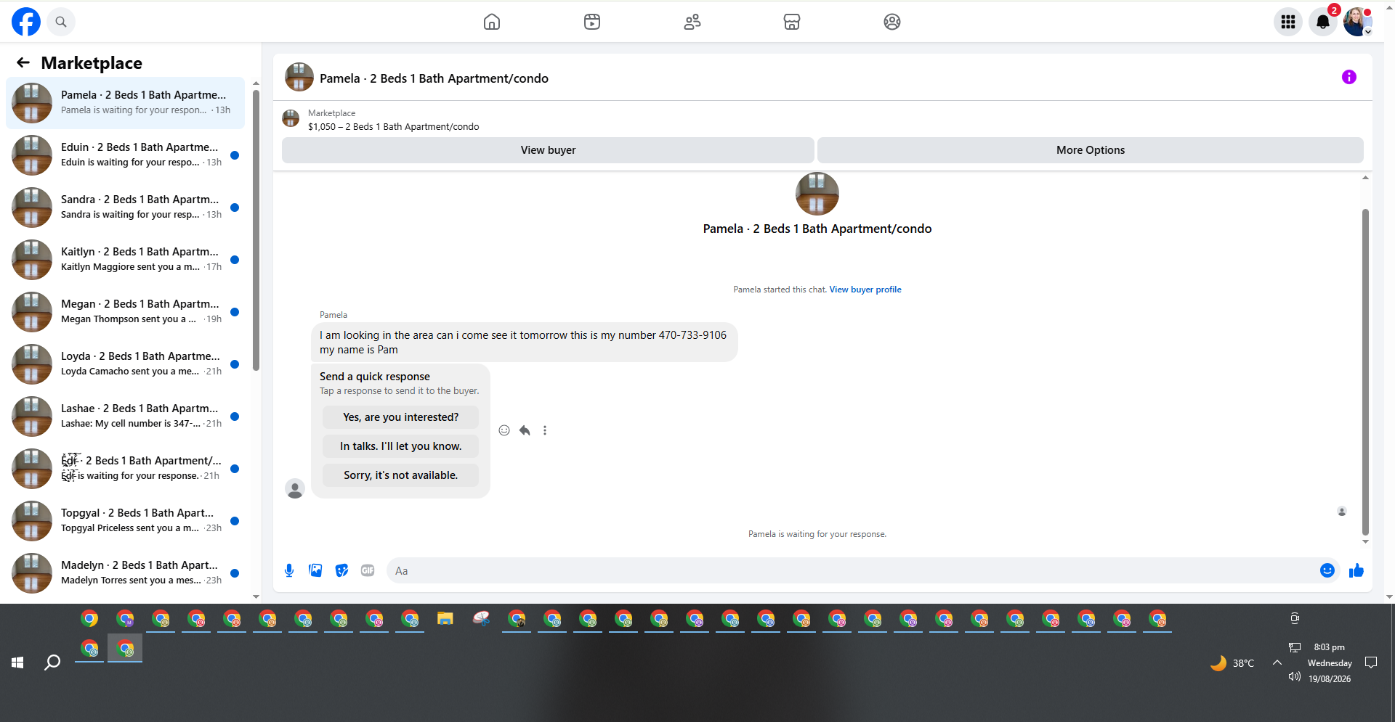The image size is (1395, 722).
Task: Record a voice clip with microphone
Action: click(x=289, y=570)
